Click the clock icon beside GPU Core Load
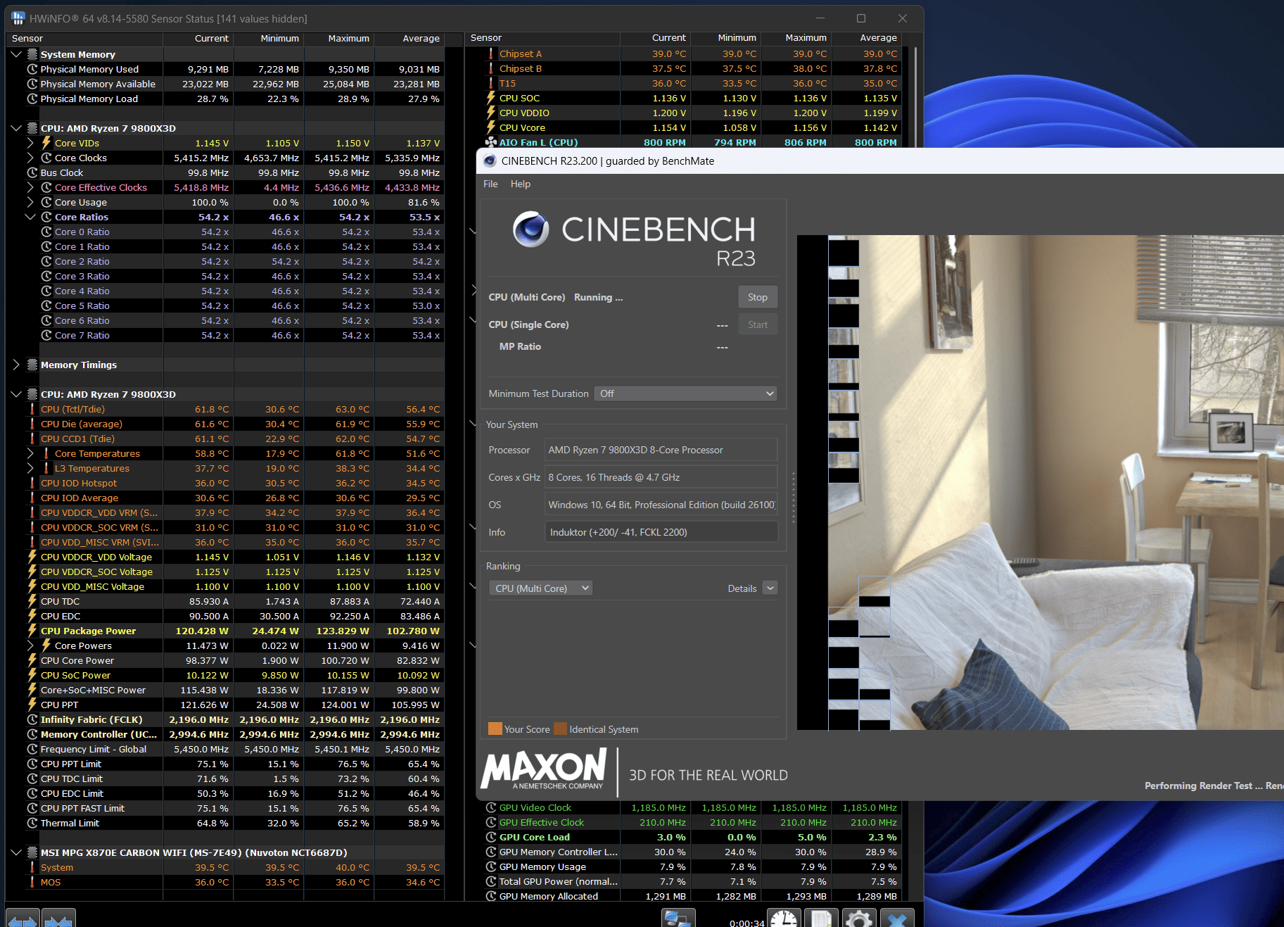 pos(491,837)
